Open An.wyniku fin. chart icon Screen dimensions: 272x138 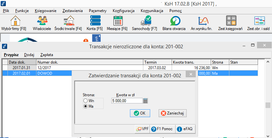point(201,21)
